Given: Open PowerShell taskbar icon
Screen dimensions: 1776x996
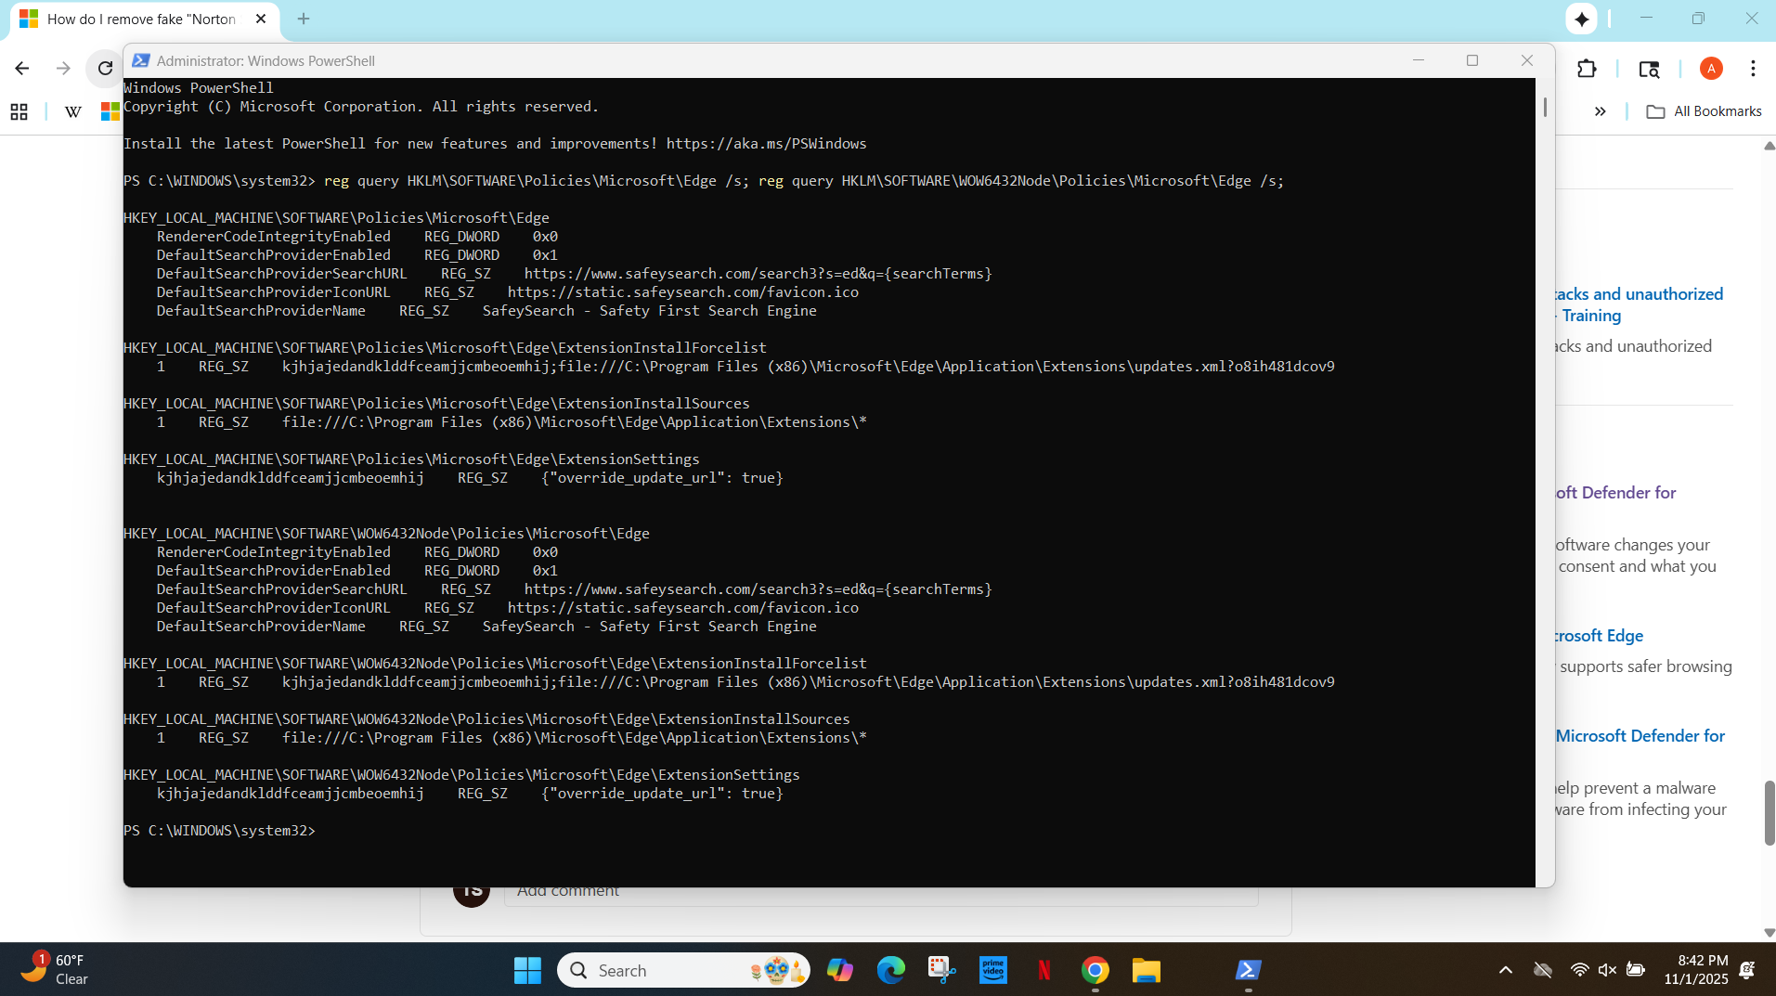Looking at the screenshot, I should 1248,970.
